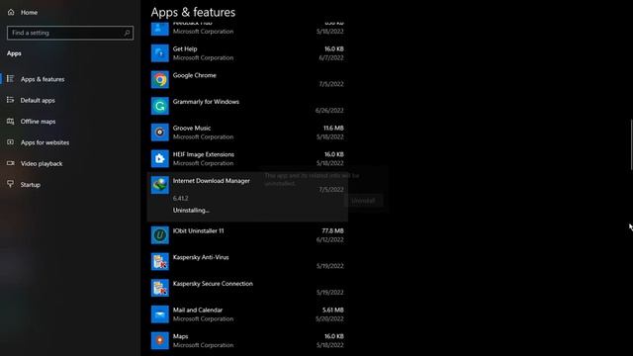
Task: Click the 6/12/2022 install date
Action: [x=329, y=239]
